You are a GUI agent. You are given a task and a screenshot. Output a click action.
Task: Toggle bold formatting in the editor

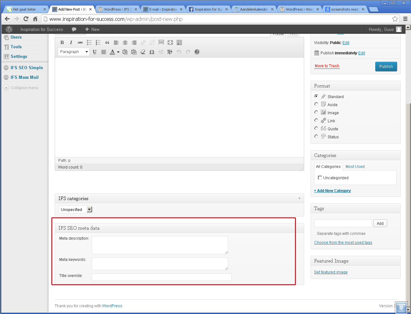pos(62,42)
